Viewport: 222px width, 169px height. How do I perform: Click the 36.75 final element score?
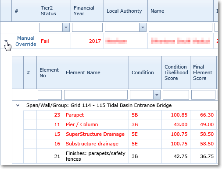[x=203, y=156]
